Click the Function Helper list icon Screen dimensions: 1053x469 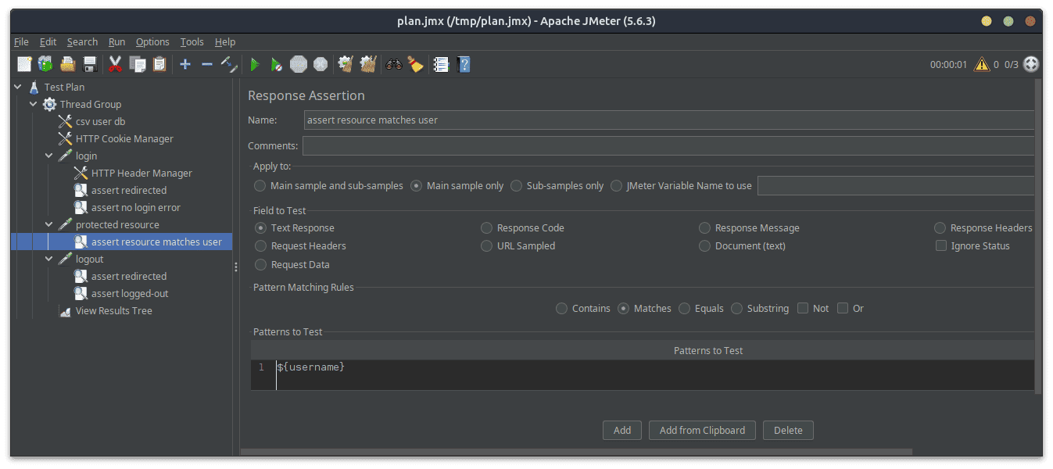click(x=442, y=64)
